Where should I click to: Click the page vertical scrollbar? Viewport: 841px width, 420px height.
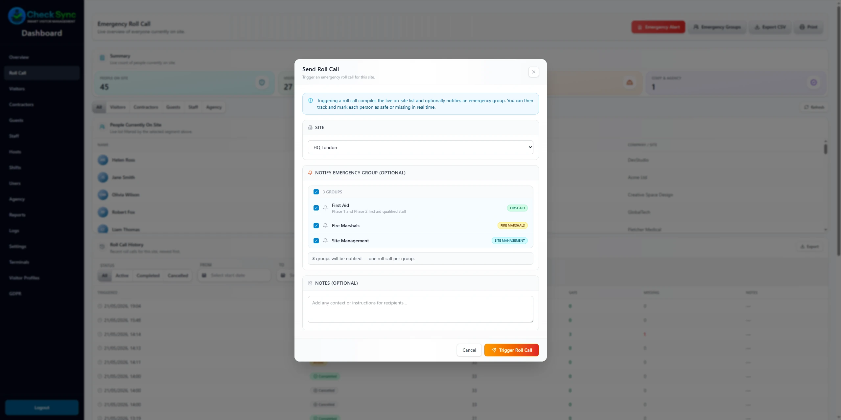[x=838, y=131]
